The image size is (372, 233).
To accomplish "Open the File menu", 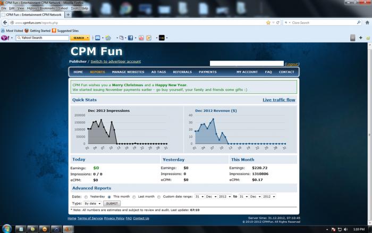I will (x=4, y=9).
